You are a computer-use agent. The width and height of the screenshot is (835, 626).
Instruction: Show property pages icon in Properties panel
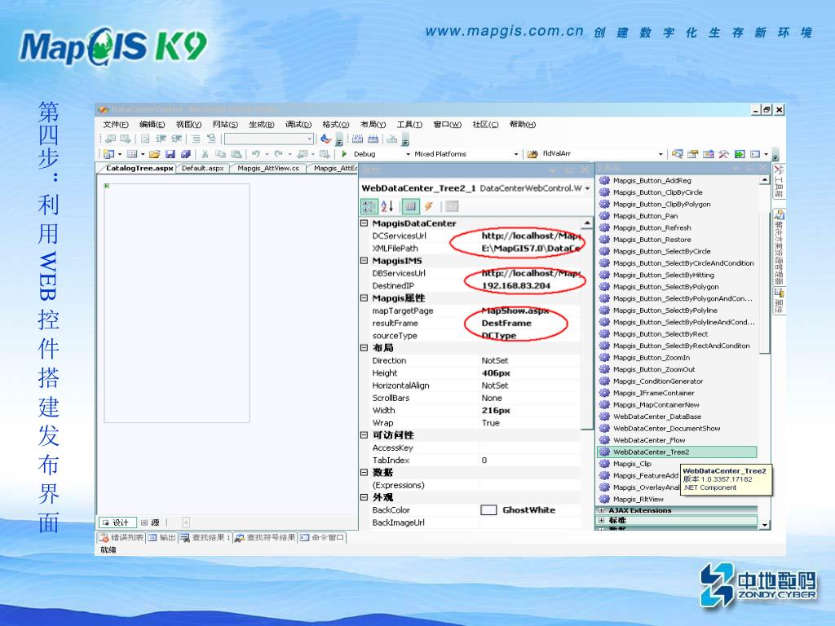pos(452,206)
